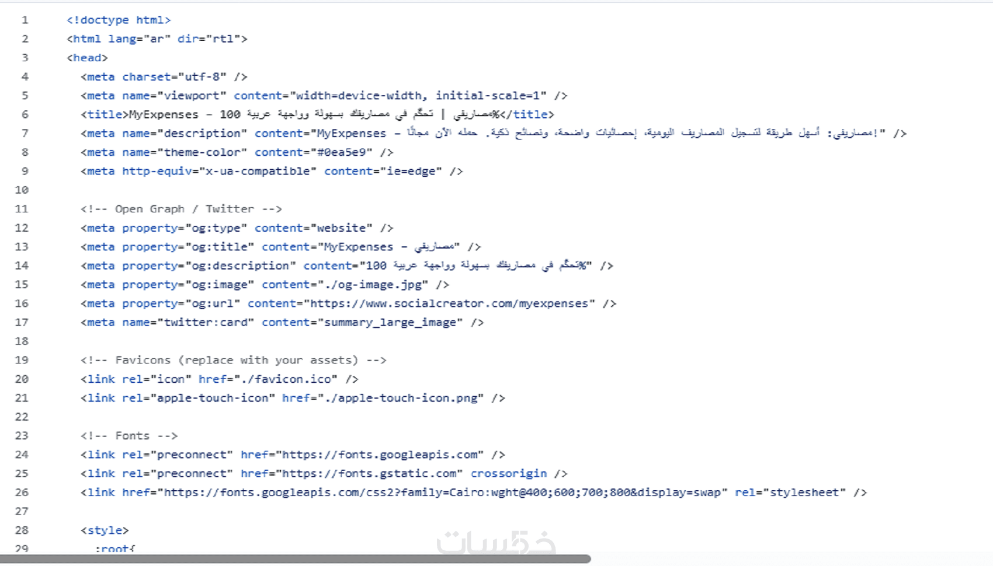
Task: Click line number 23 in the gutter
Action: click(x=22, y=435)
